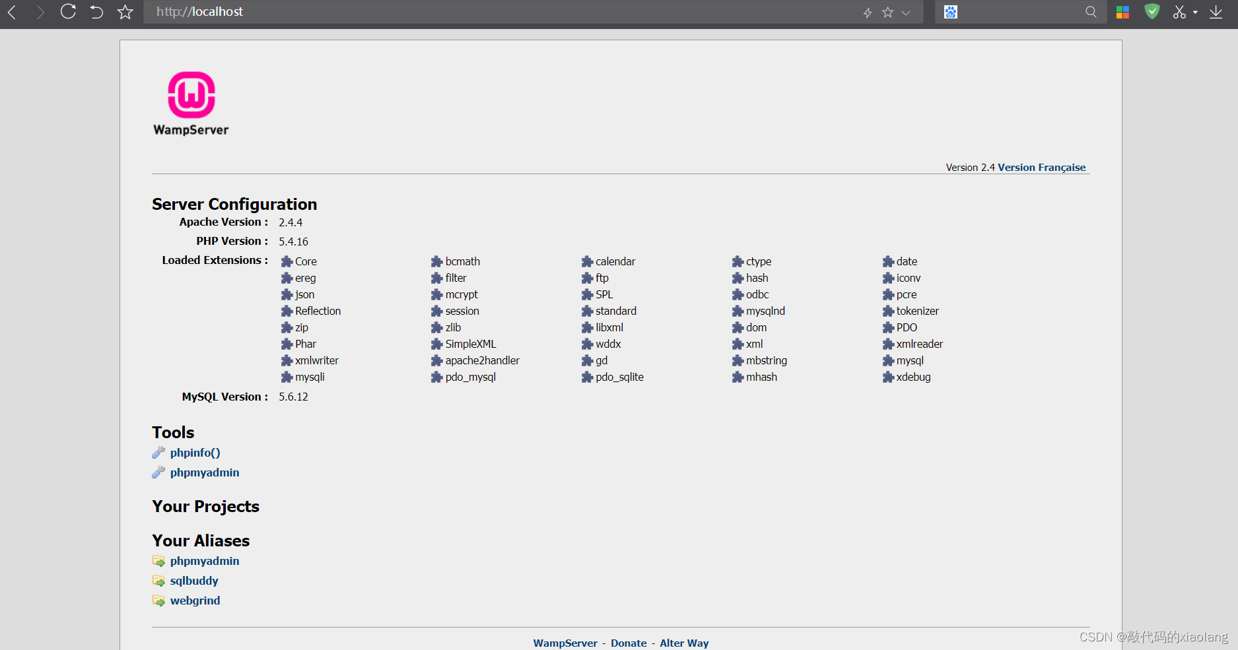Reload the page with the refresh icon
1238x650 pixels.
[x=68, y=11]
